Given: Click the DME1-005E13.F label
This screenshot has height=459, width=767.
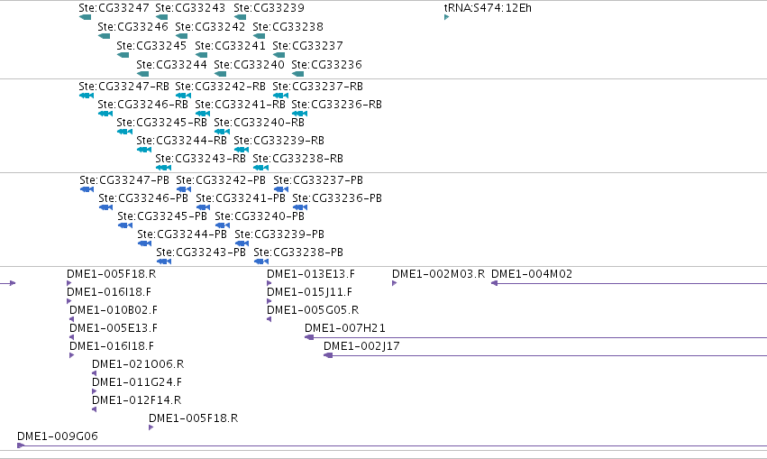Looking at the screenshot, I should pos(114,328).
